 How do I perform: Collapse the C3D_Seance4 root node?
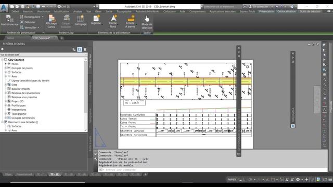2,60
